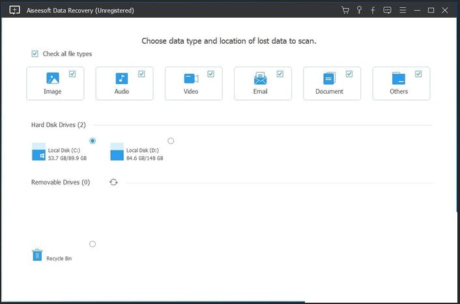The image size is (460, 304).
Task: Click the Audio music note icon
Action: (x=122, y=78)
